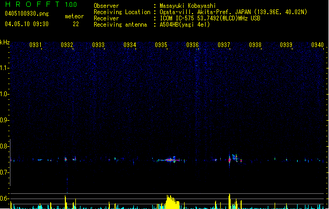Click the meteor count 22
329x209 pixels.
[76, 24]
